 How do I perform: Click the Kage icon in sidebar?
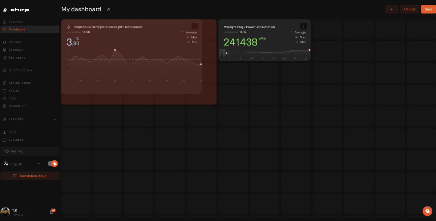pyautogui.click(x=4, y=98)
